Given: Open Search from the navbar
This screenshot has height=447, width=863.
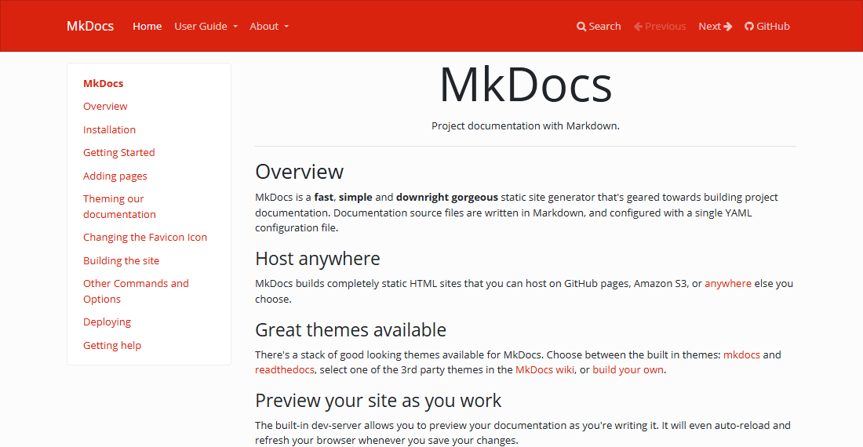Looking at the screenshot, I should click(x=599, y=27).
